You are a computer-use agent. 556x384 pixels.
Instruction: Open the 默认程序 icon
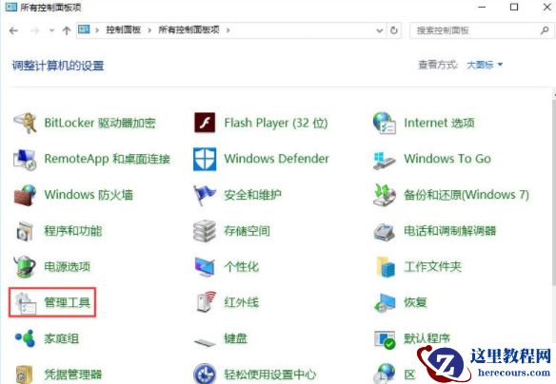point(385,339)
